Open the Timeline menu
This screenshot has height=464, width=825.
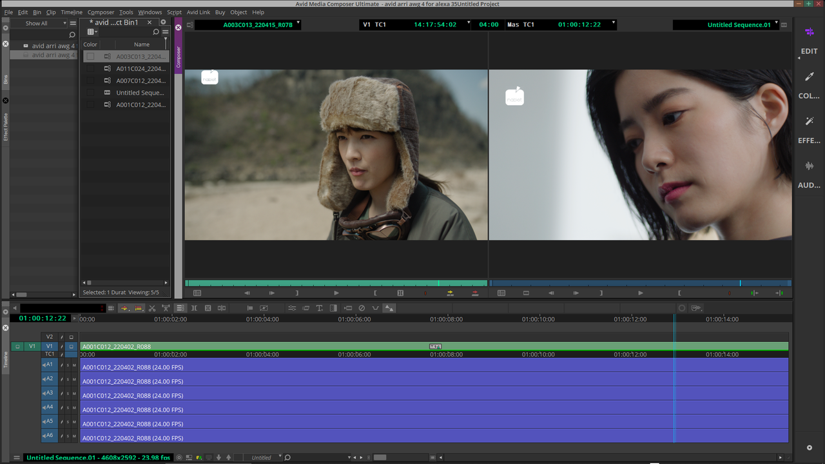coord(72,12)
